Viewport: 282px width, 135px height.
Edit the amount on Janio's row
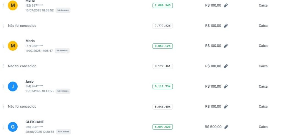click(226, 86)
